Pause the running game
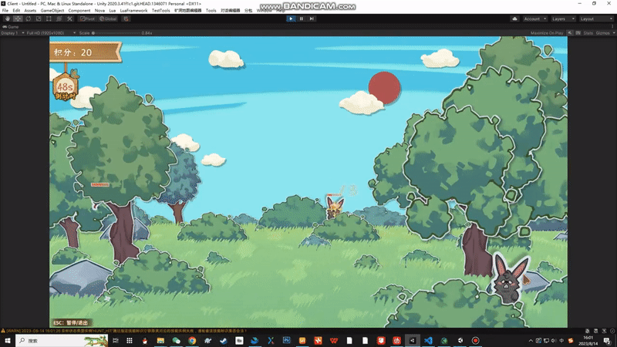617x347 pixels. tap(301, 19)
